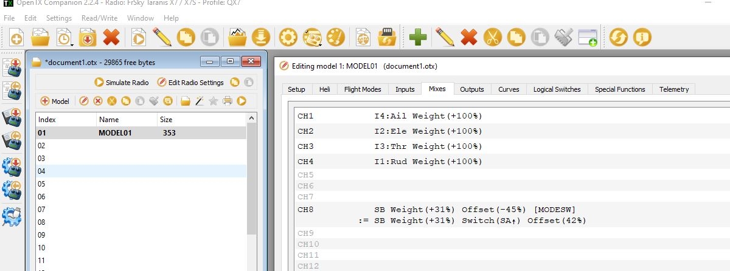This screenshot has width=730, height=271.
Task: Click the print model icon
Action: click(227, 101)
